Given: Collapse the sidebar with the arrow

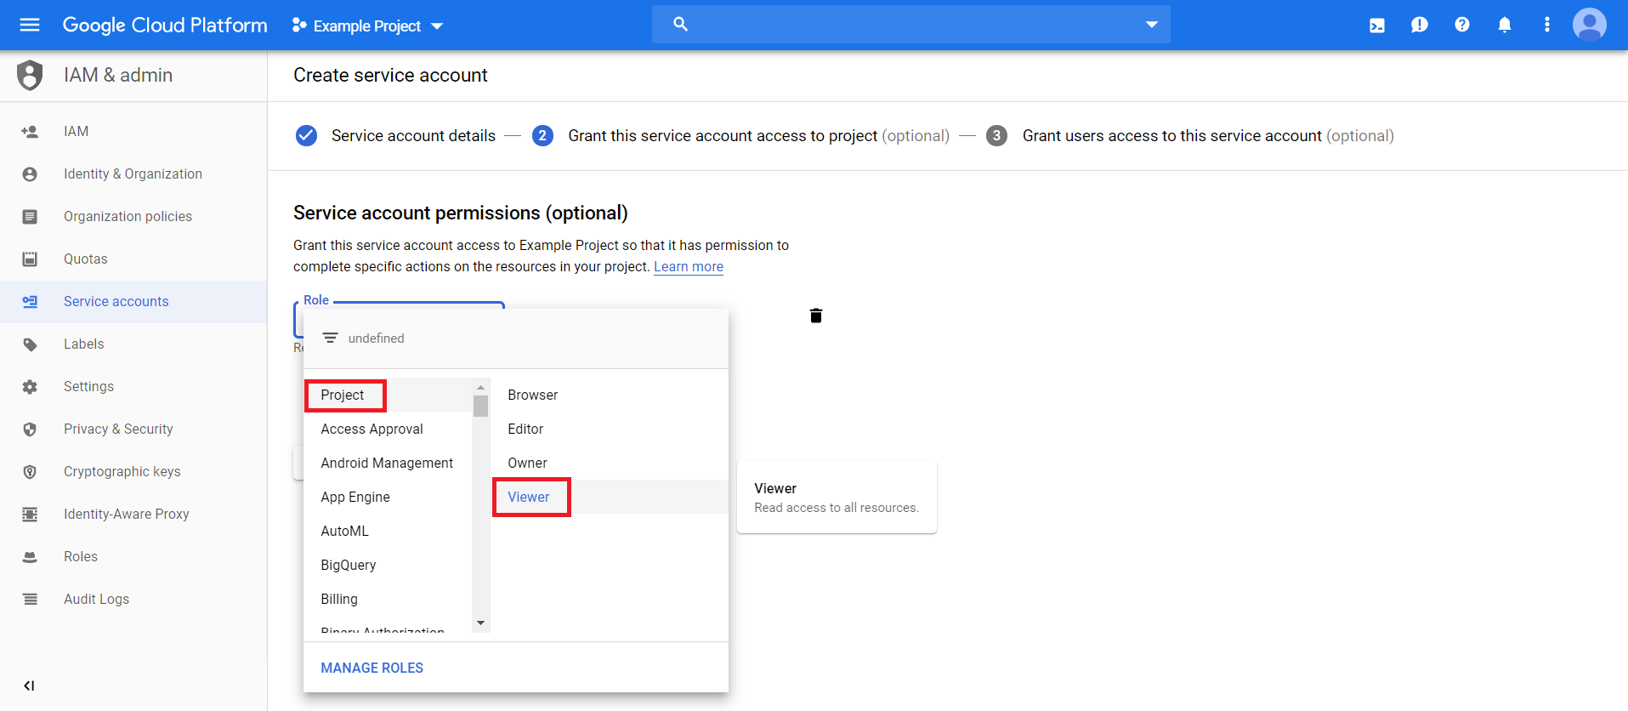Looking at the screenshot, I should point(29,685).
